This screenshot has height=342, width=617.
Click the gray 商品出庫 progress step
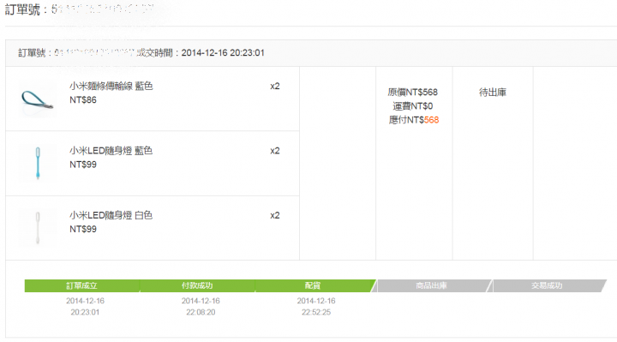click(431, 285)
